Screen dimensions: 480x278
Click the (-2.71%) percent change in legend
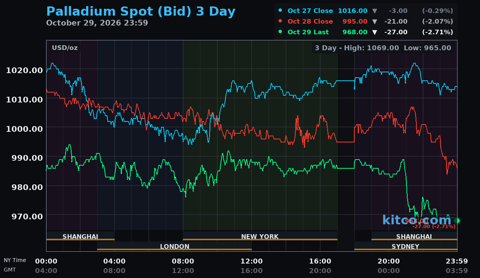coord(437,32)
